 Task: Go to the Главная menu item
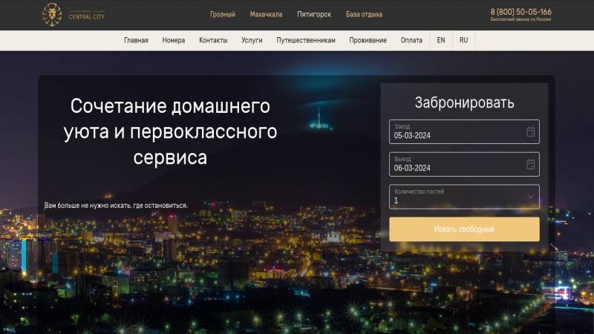pos(136,40)
